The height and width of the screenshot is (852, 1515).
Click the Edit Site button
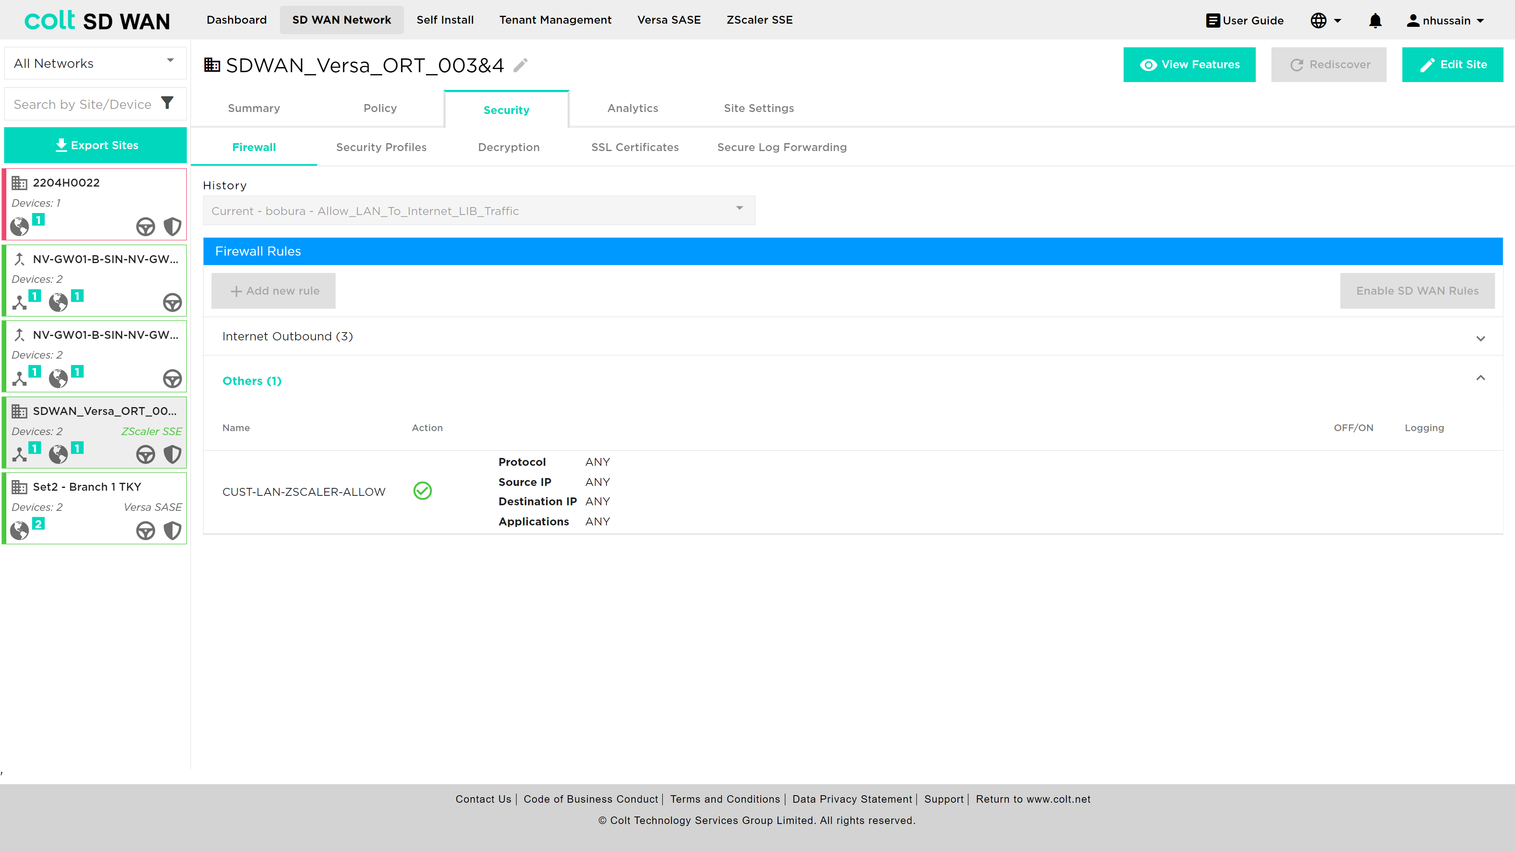pos(1453,65)
